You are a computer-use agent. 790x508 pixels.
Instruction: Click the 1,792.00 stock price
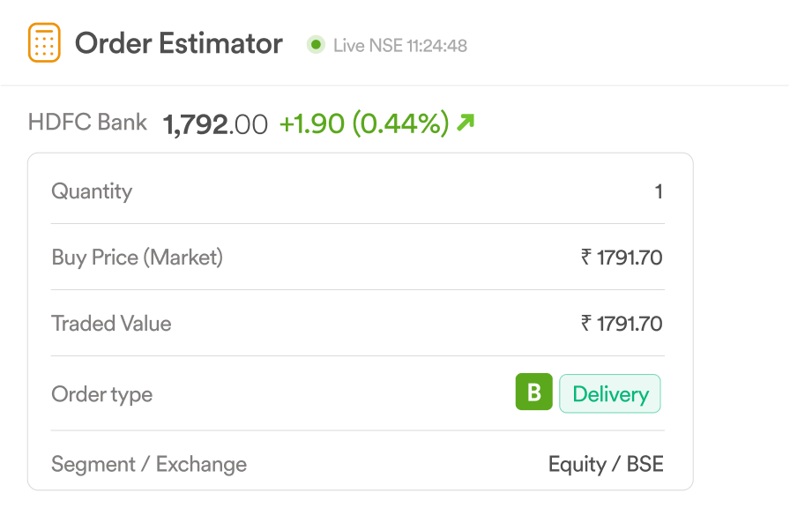tap(215, 124)
